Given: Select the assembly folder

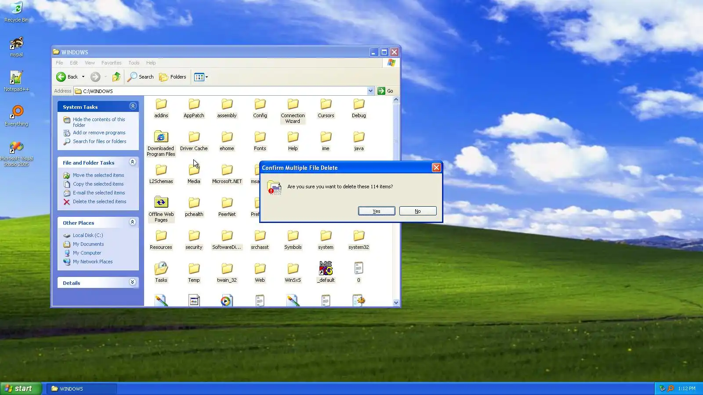Looking at the screenshot, I should click(227, 108).
